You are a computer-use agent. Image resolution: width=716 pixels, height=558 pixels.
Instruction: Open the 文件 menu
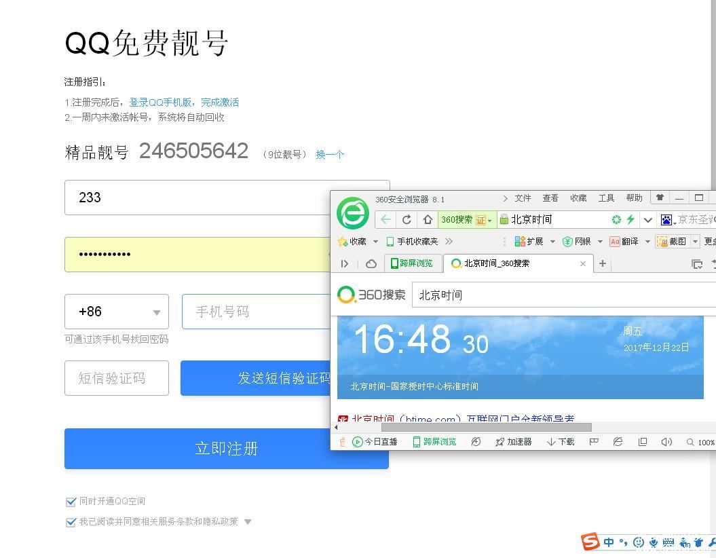tap(523, 198)
